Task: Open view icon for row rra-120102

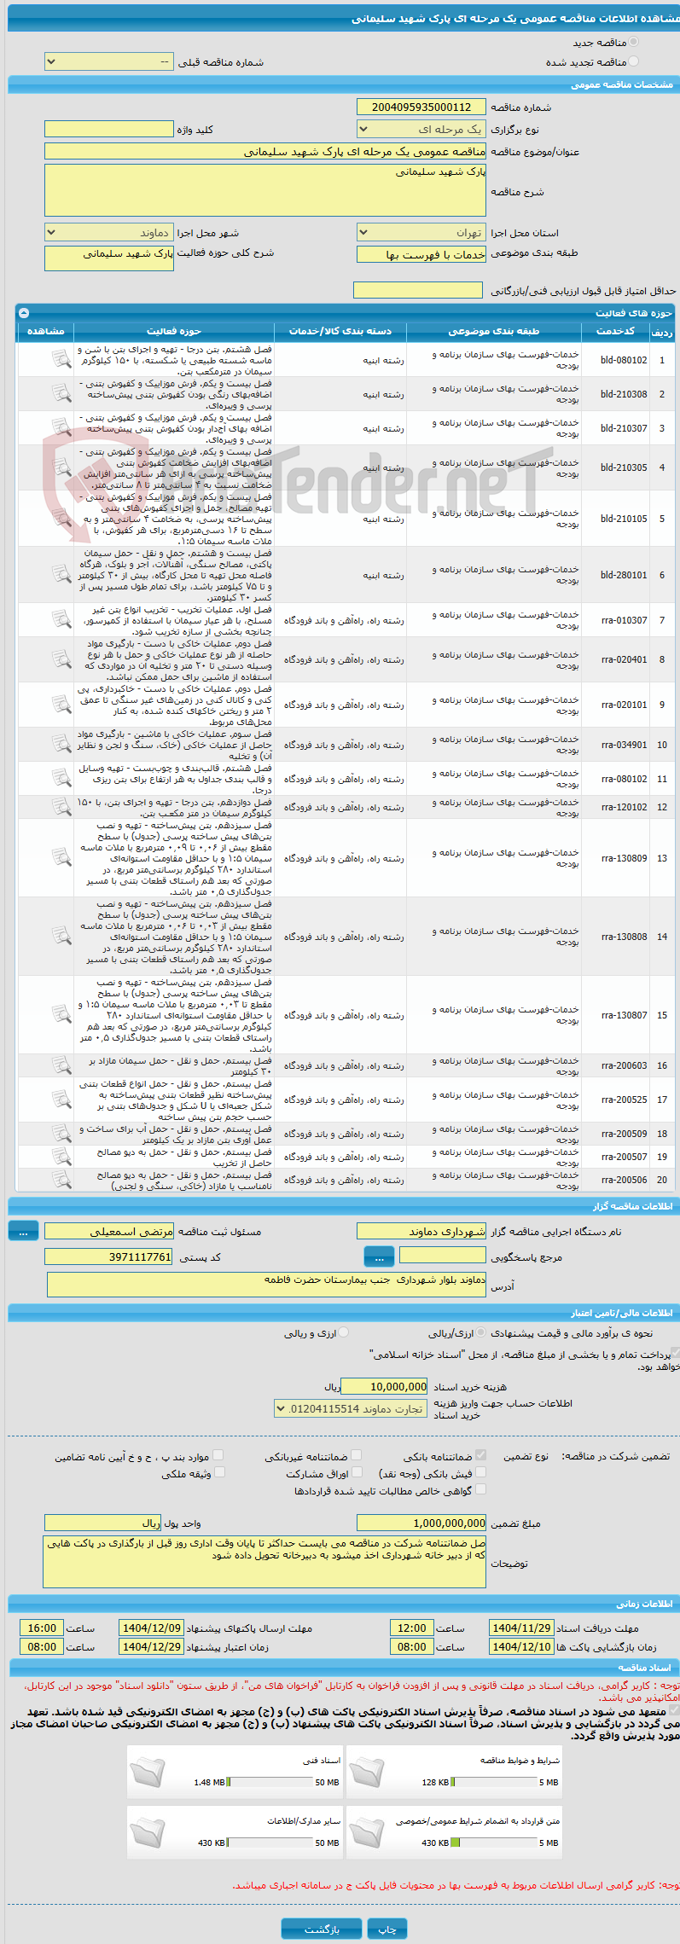Action: pos(61,807)
